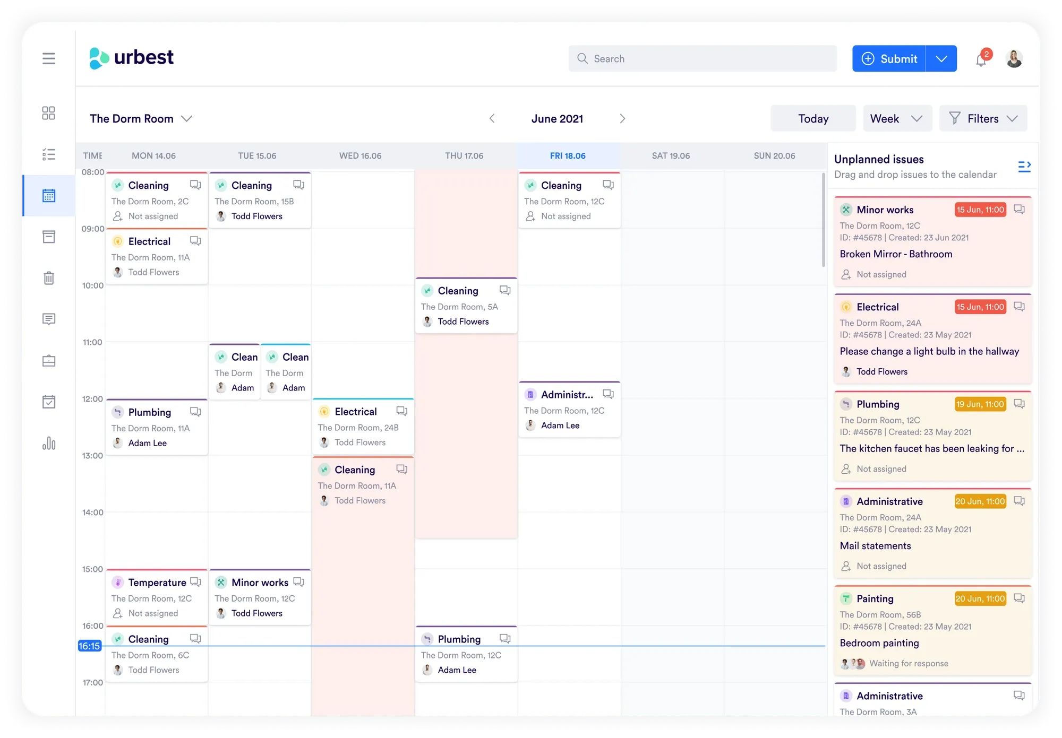
Task: Open the Submit split-button arrow
Action: pos(941,58)
